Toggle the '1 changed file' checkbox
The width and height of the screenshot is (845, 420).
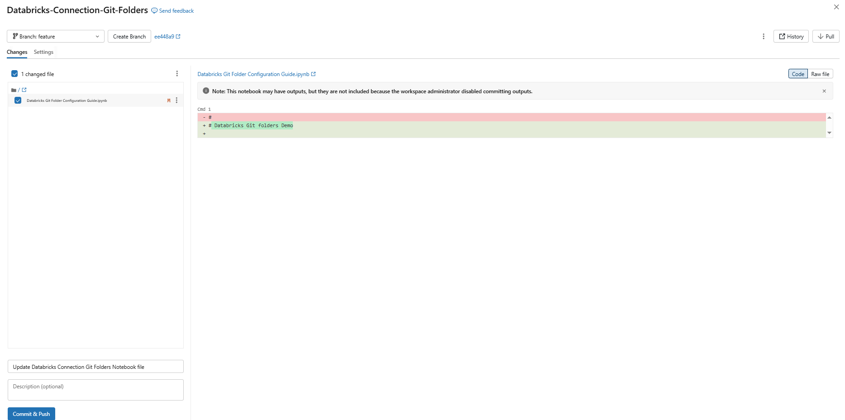pyautogui.click(x=14, y=74)
